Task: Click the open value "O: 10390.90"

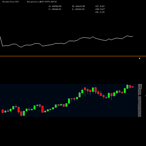Action: pyautogui.click(x=55, y=6)
